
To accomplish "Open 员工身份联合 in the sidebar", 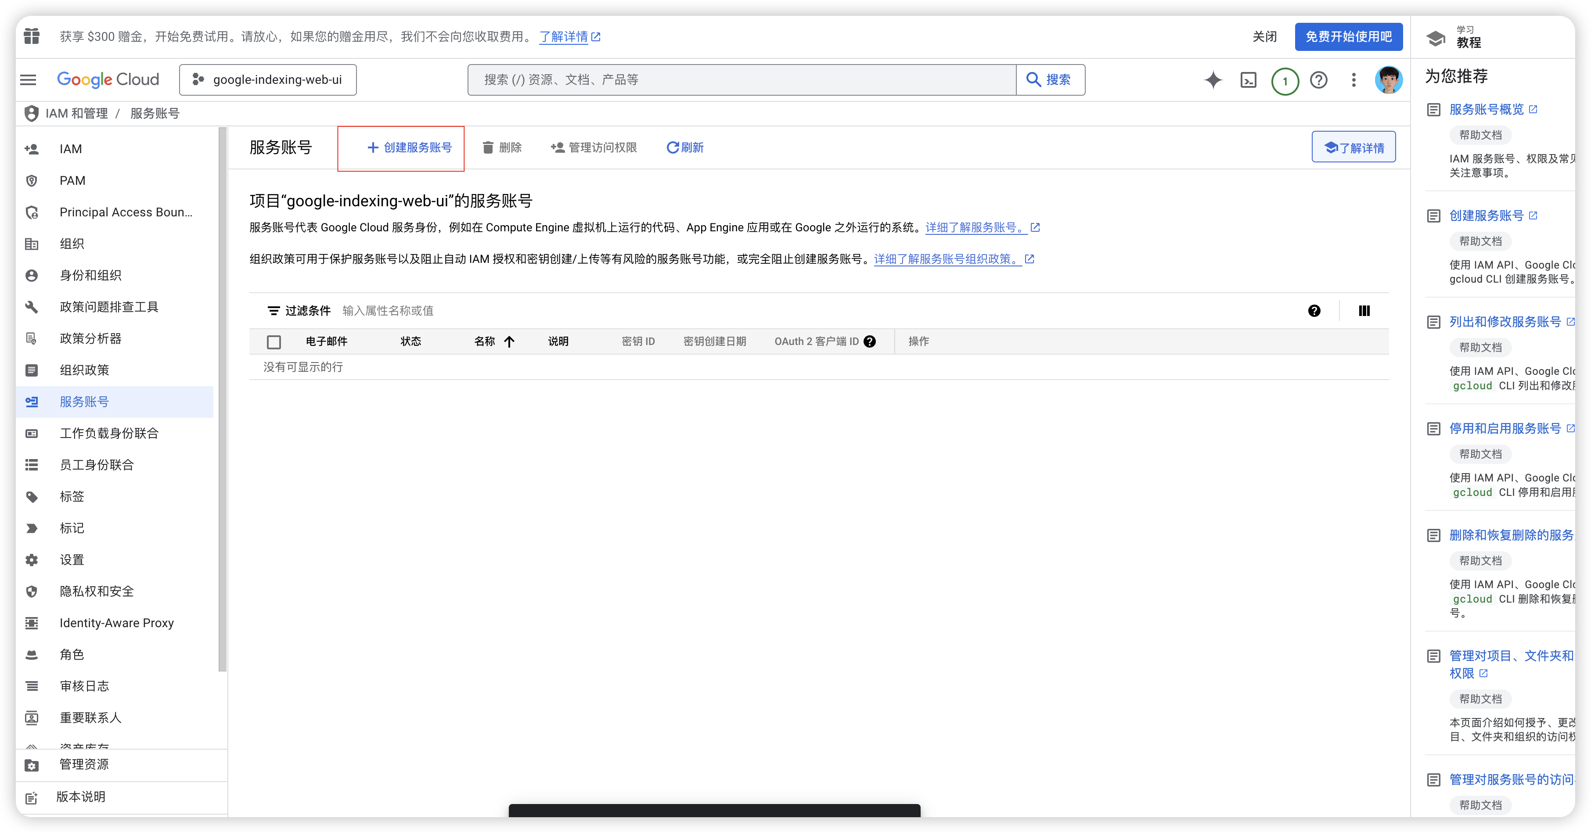I will (115, 465).
